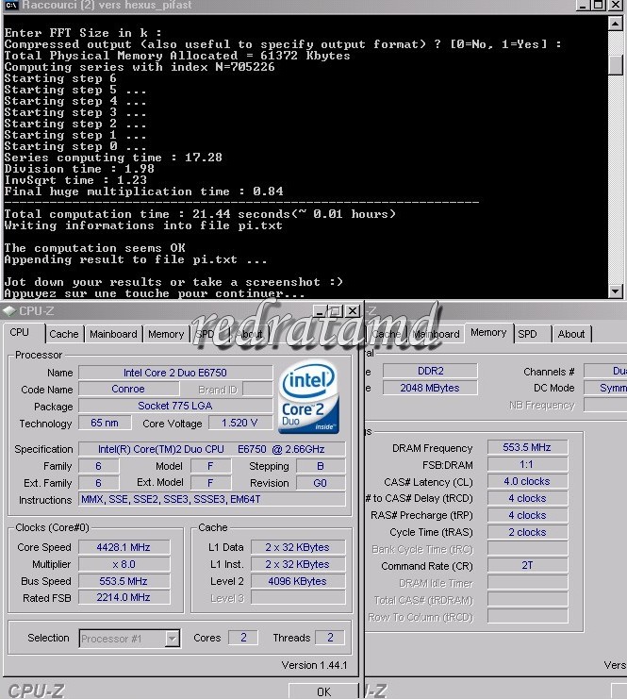
Task: Click the Cycle Time tRAS value 2 clocks
Action: pos(528,532)
